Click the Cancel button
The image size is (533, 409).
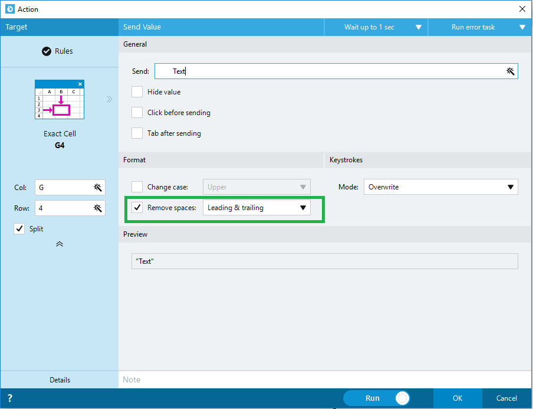point(506,398)
